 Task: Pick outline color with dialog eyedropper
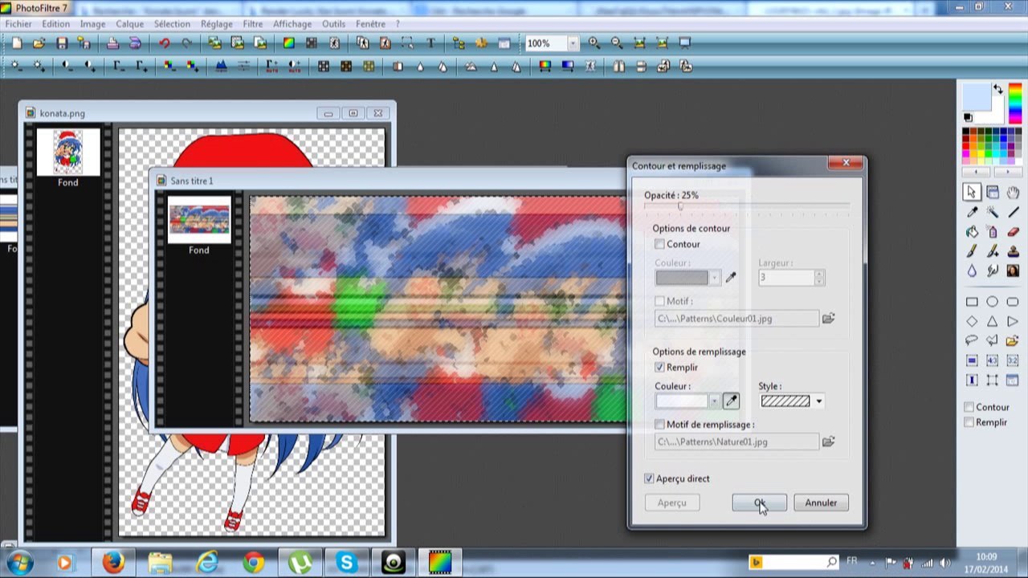click(731, 278)
